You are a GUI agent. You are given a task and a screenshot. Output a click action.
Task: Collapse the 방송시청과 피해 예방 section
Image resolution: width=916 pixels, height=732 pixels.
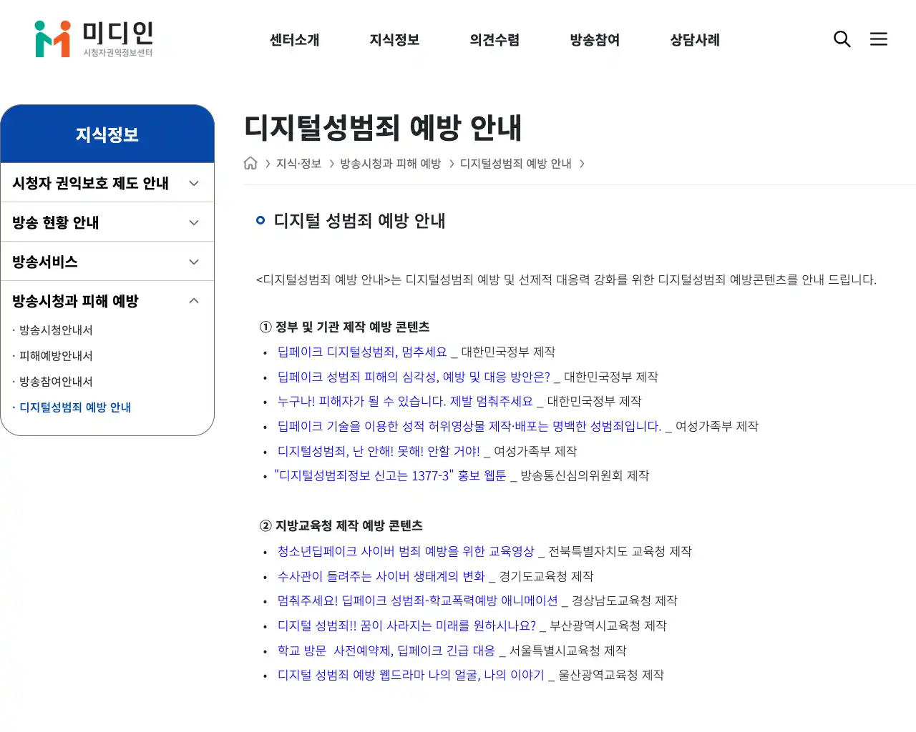(x=107, y=301)
